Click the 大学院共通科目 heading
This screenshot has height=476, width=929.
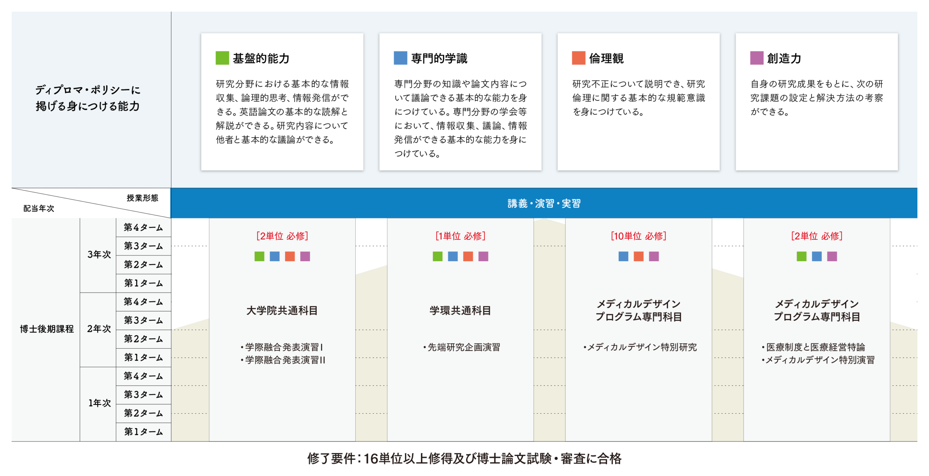tap(282, 311)
